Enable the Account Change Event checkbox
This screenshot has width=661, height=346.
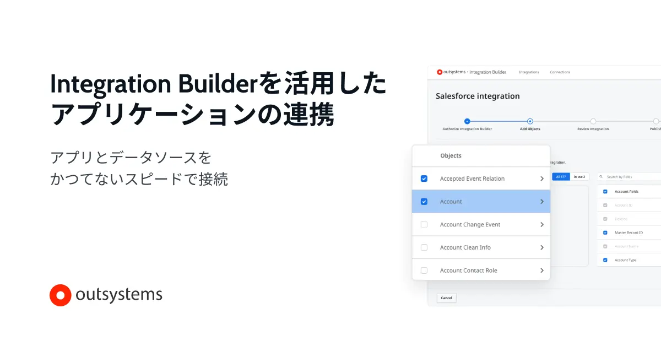424,224
